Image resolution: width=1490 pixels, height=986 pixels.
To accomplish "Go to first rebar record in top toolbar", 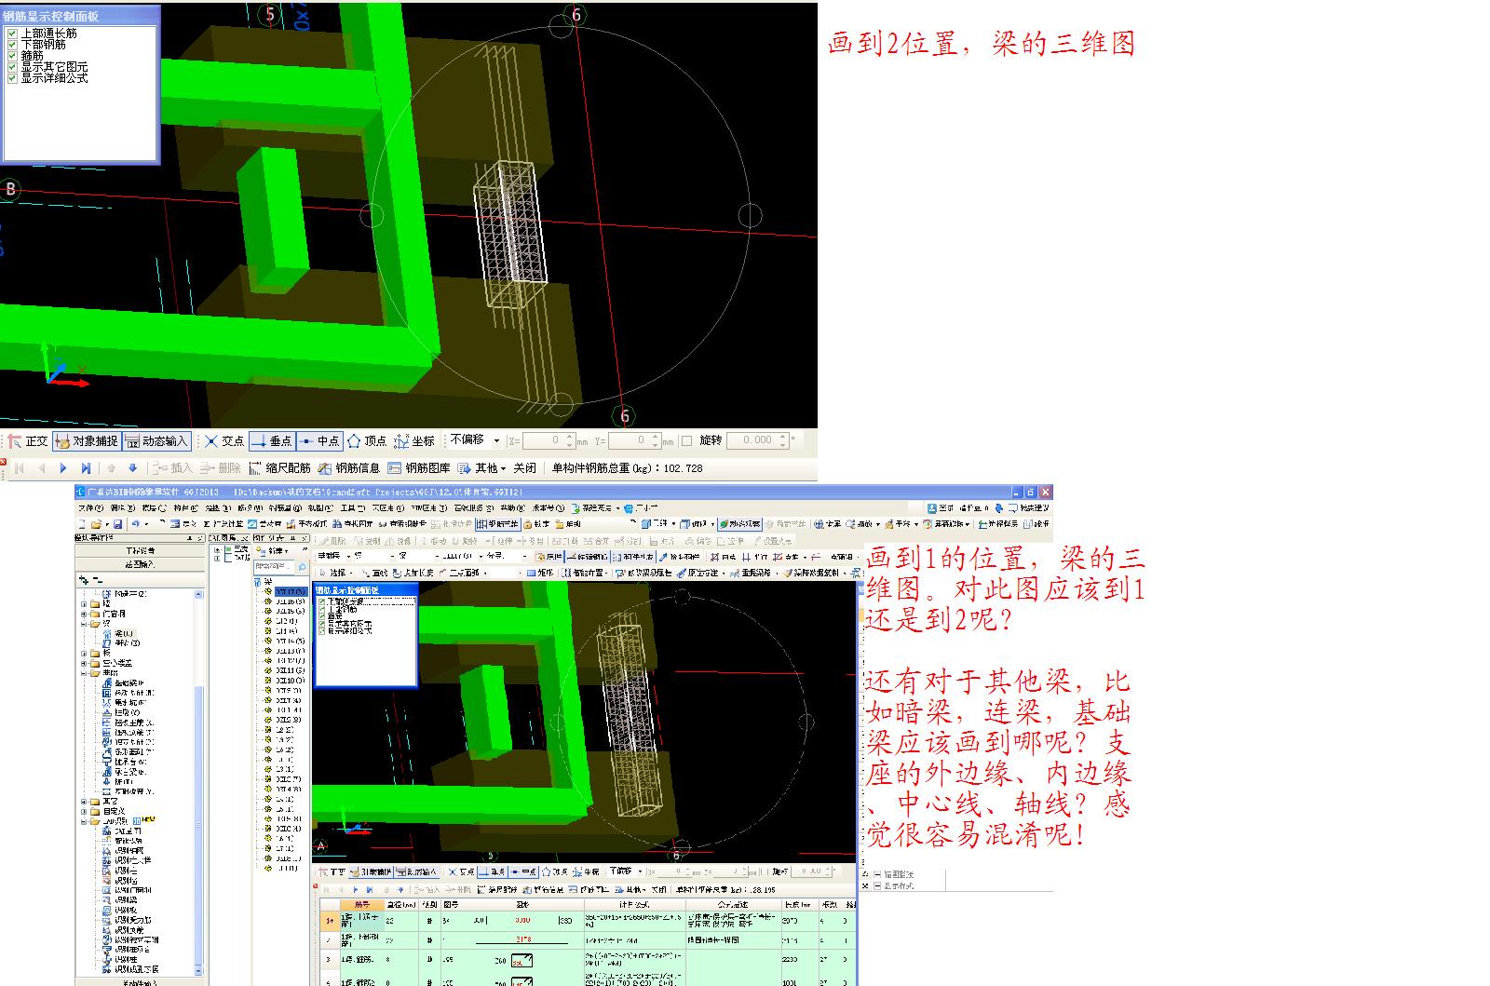I will click(x=19, y=468).
